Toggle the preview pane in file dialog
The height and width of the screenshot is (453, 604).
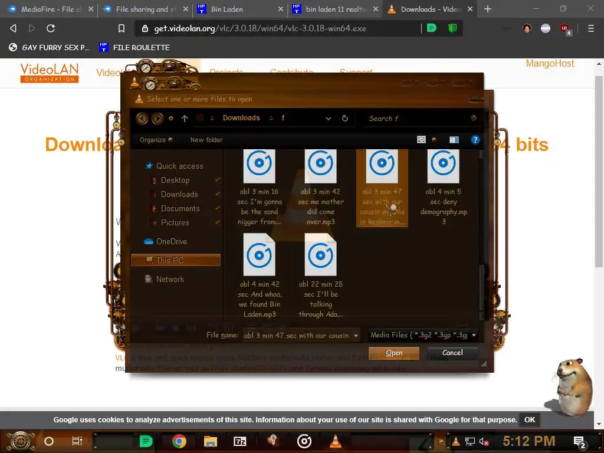coord(454,140)
